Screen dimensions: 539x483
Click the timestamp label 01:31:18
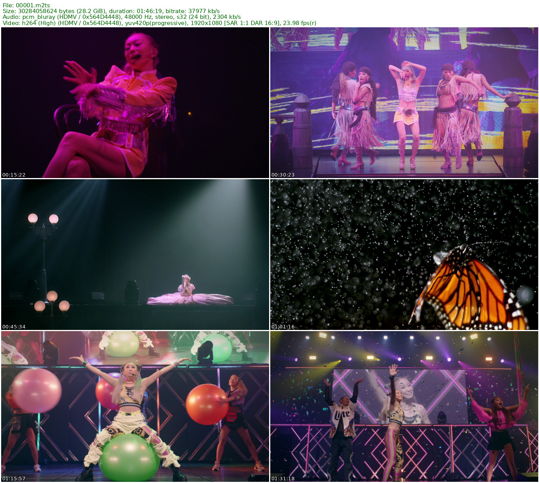tap(283, 478)
